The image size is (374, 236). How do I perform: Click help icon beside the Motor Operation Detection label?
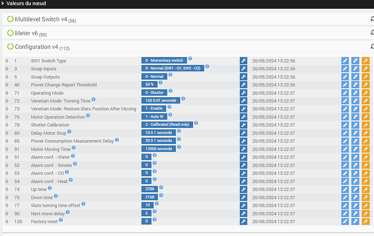point(88,115)
